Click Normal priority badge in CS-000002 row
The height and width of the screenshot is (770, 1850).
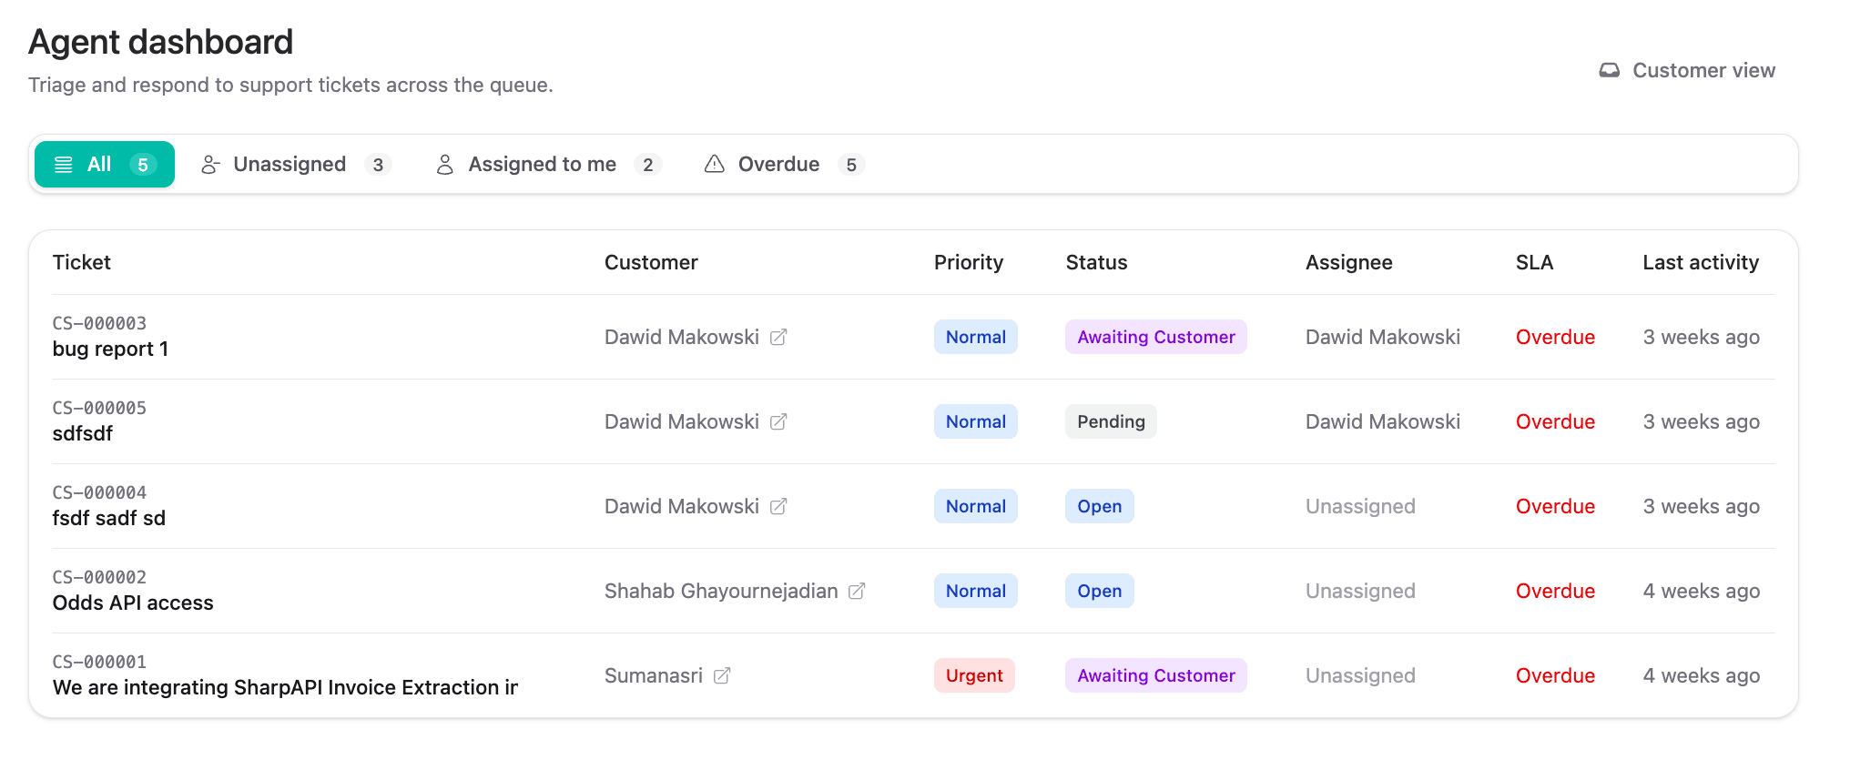[976, 592]
